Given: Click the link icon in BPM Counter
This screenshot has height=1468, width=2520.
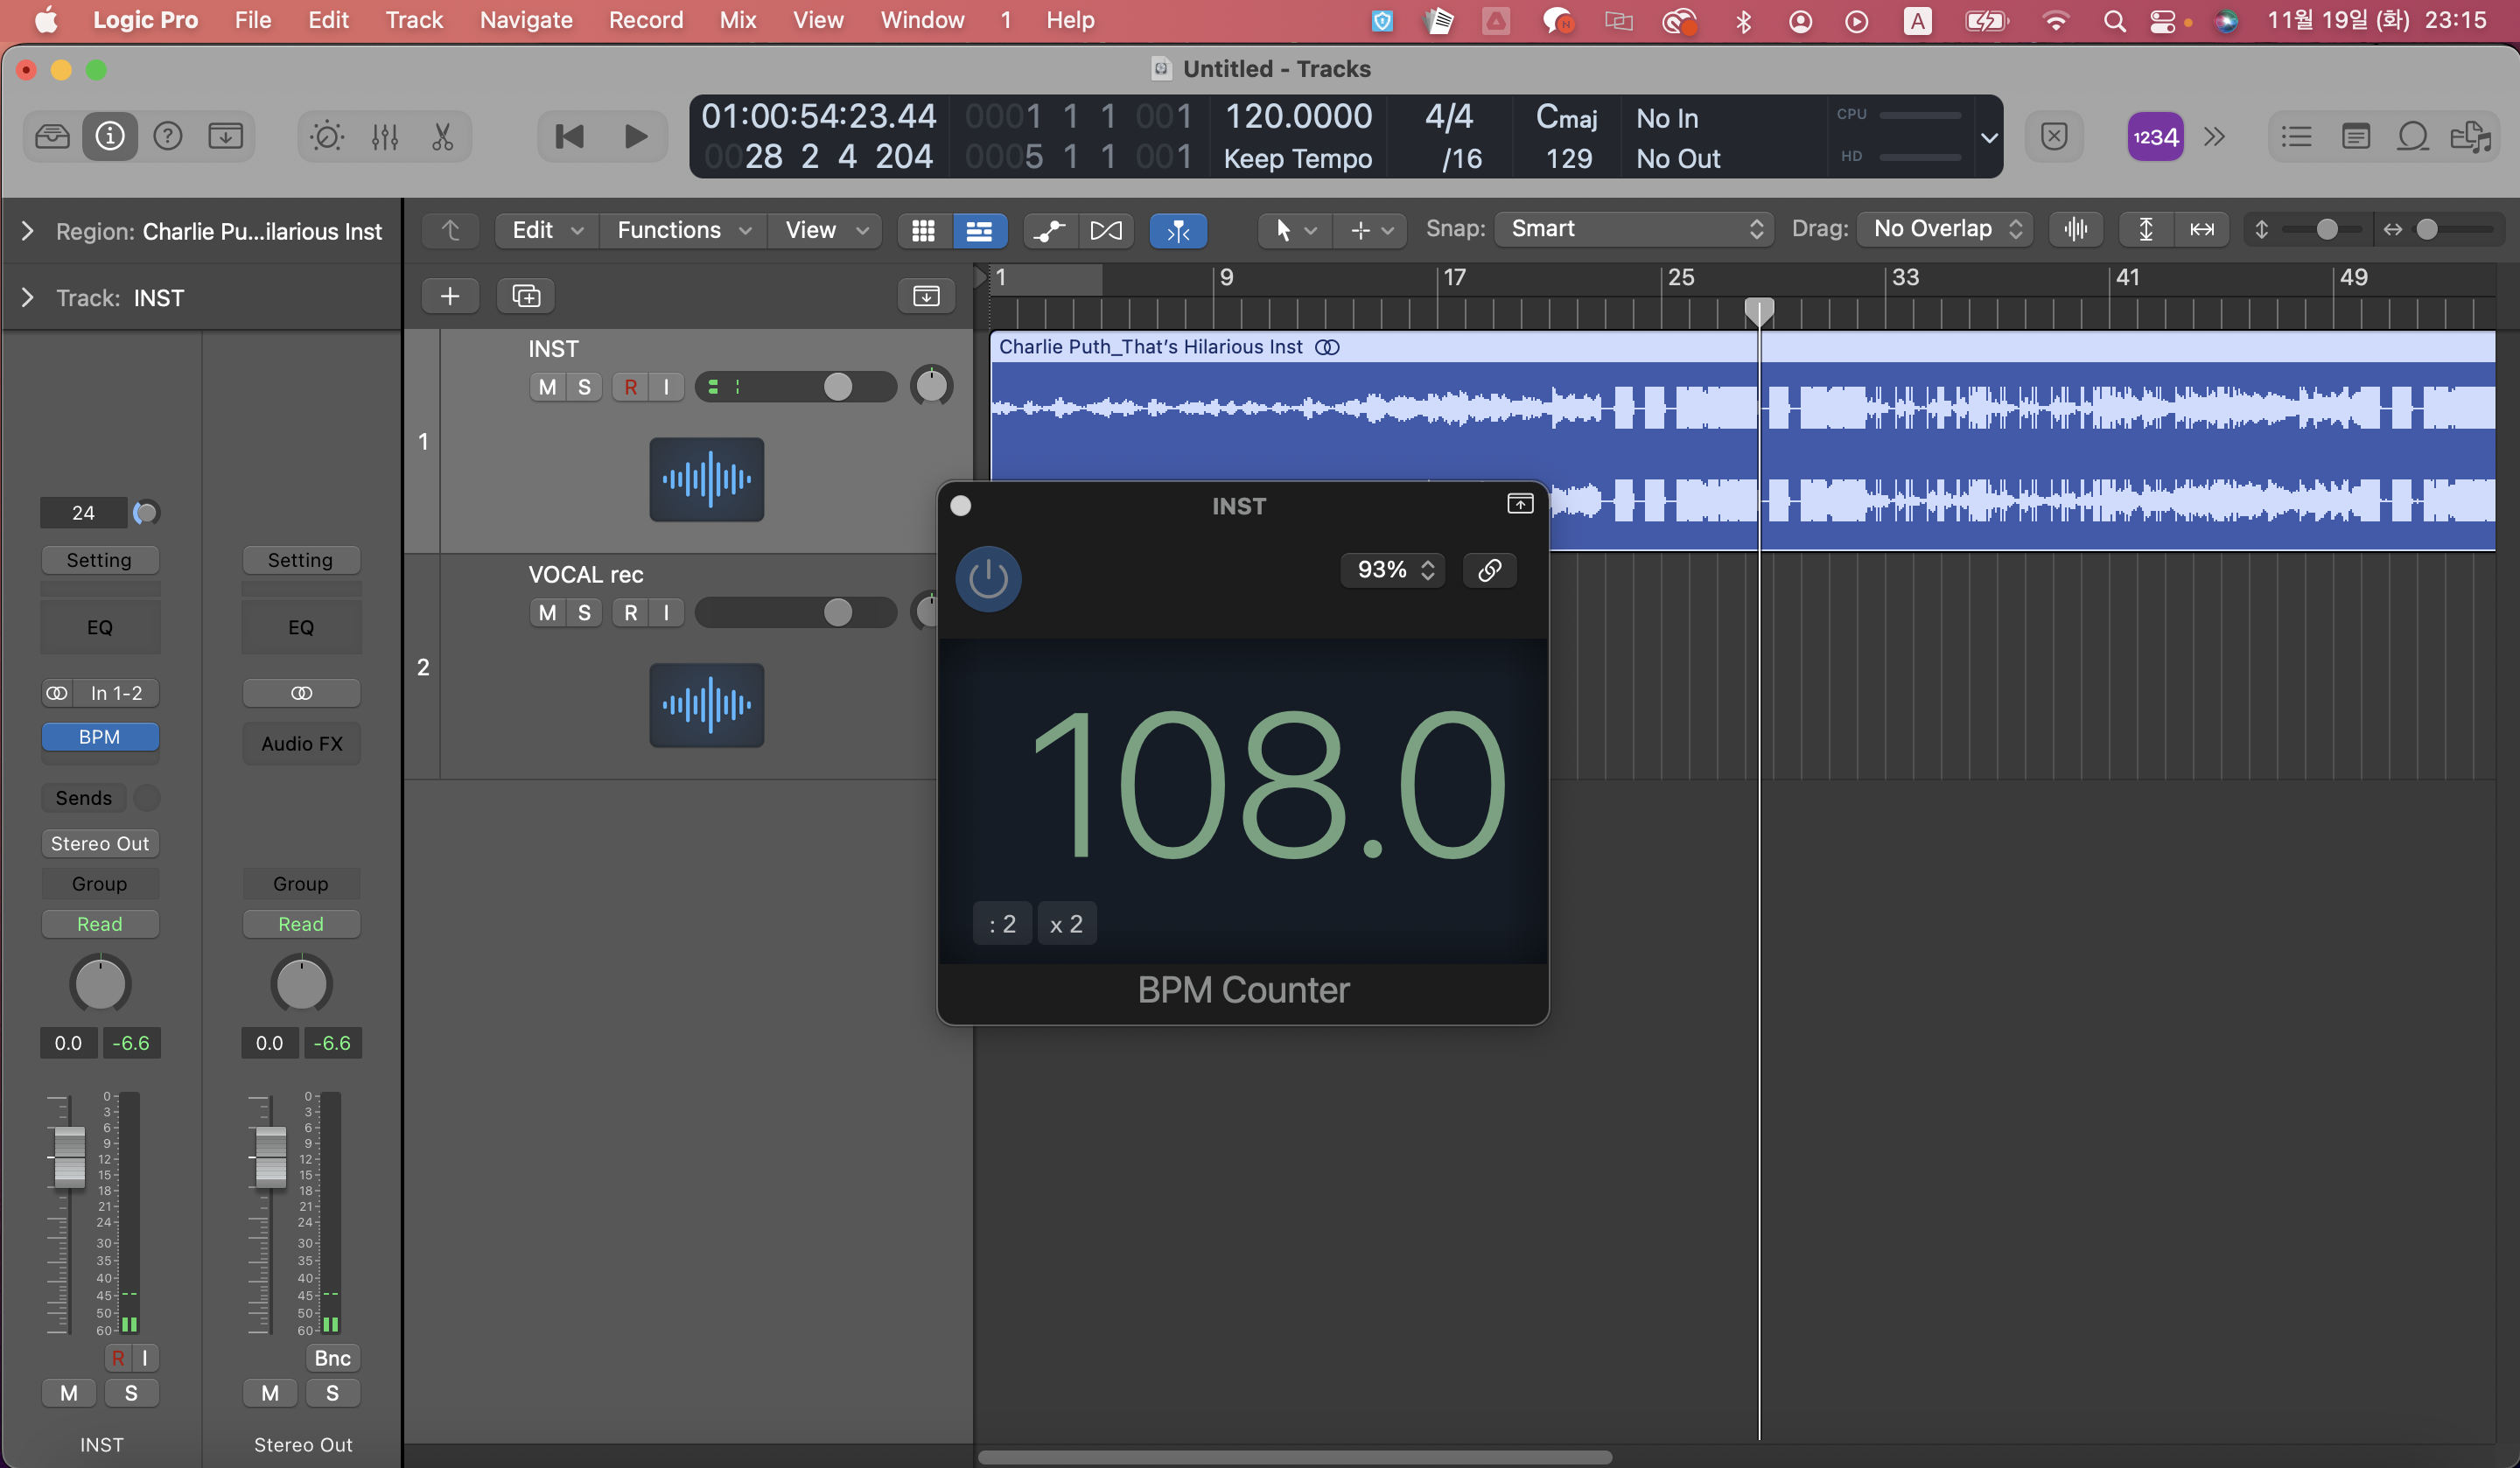Looking at the screenshot, I should pos(1489,570).
